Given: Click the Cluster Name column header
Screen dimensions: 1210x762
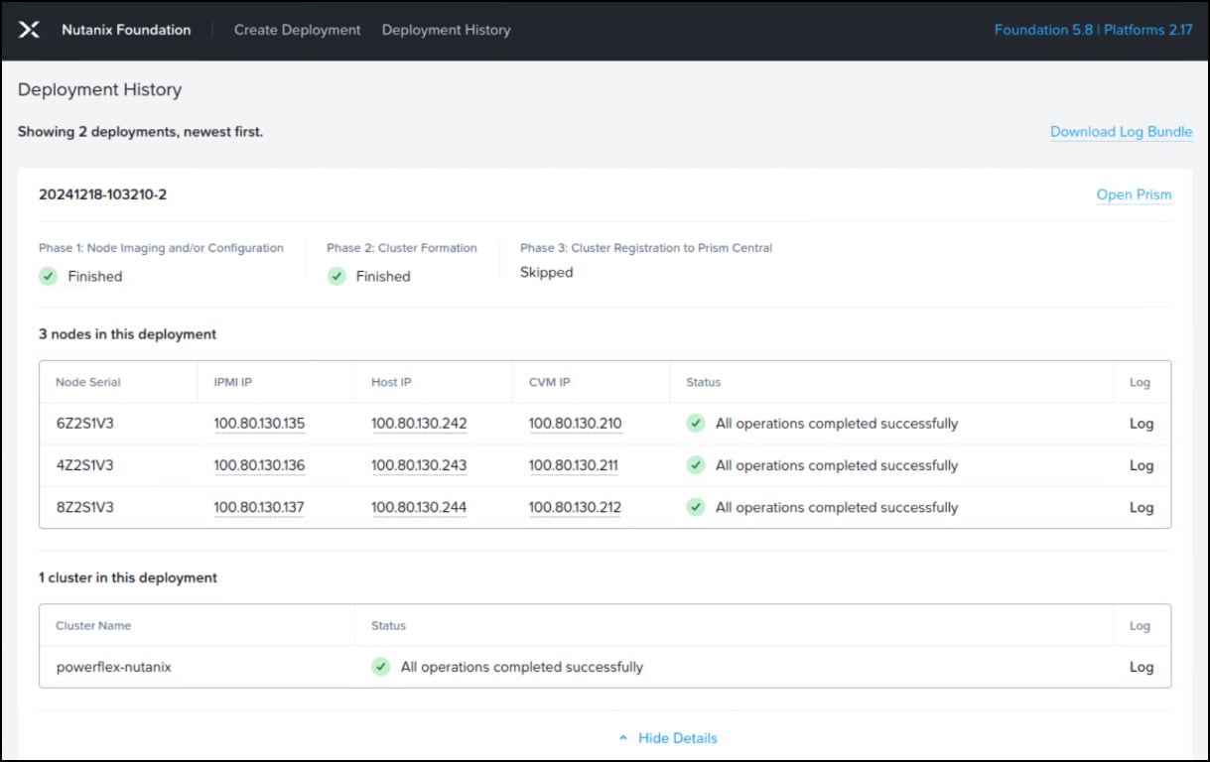Looking at the screenshot, I should pos(93,626).
